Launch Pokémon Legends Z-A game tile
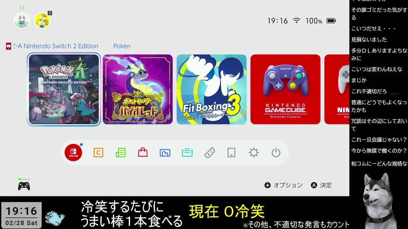Viewport: 408px width, 229px height. pyautogui.click(x=64, y=89)
